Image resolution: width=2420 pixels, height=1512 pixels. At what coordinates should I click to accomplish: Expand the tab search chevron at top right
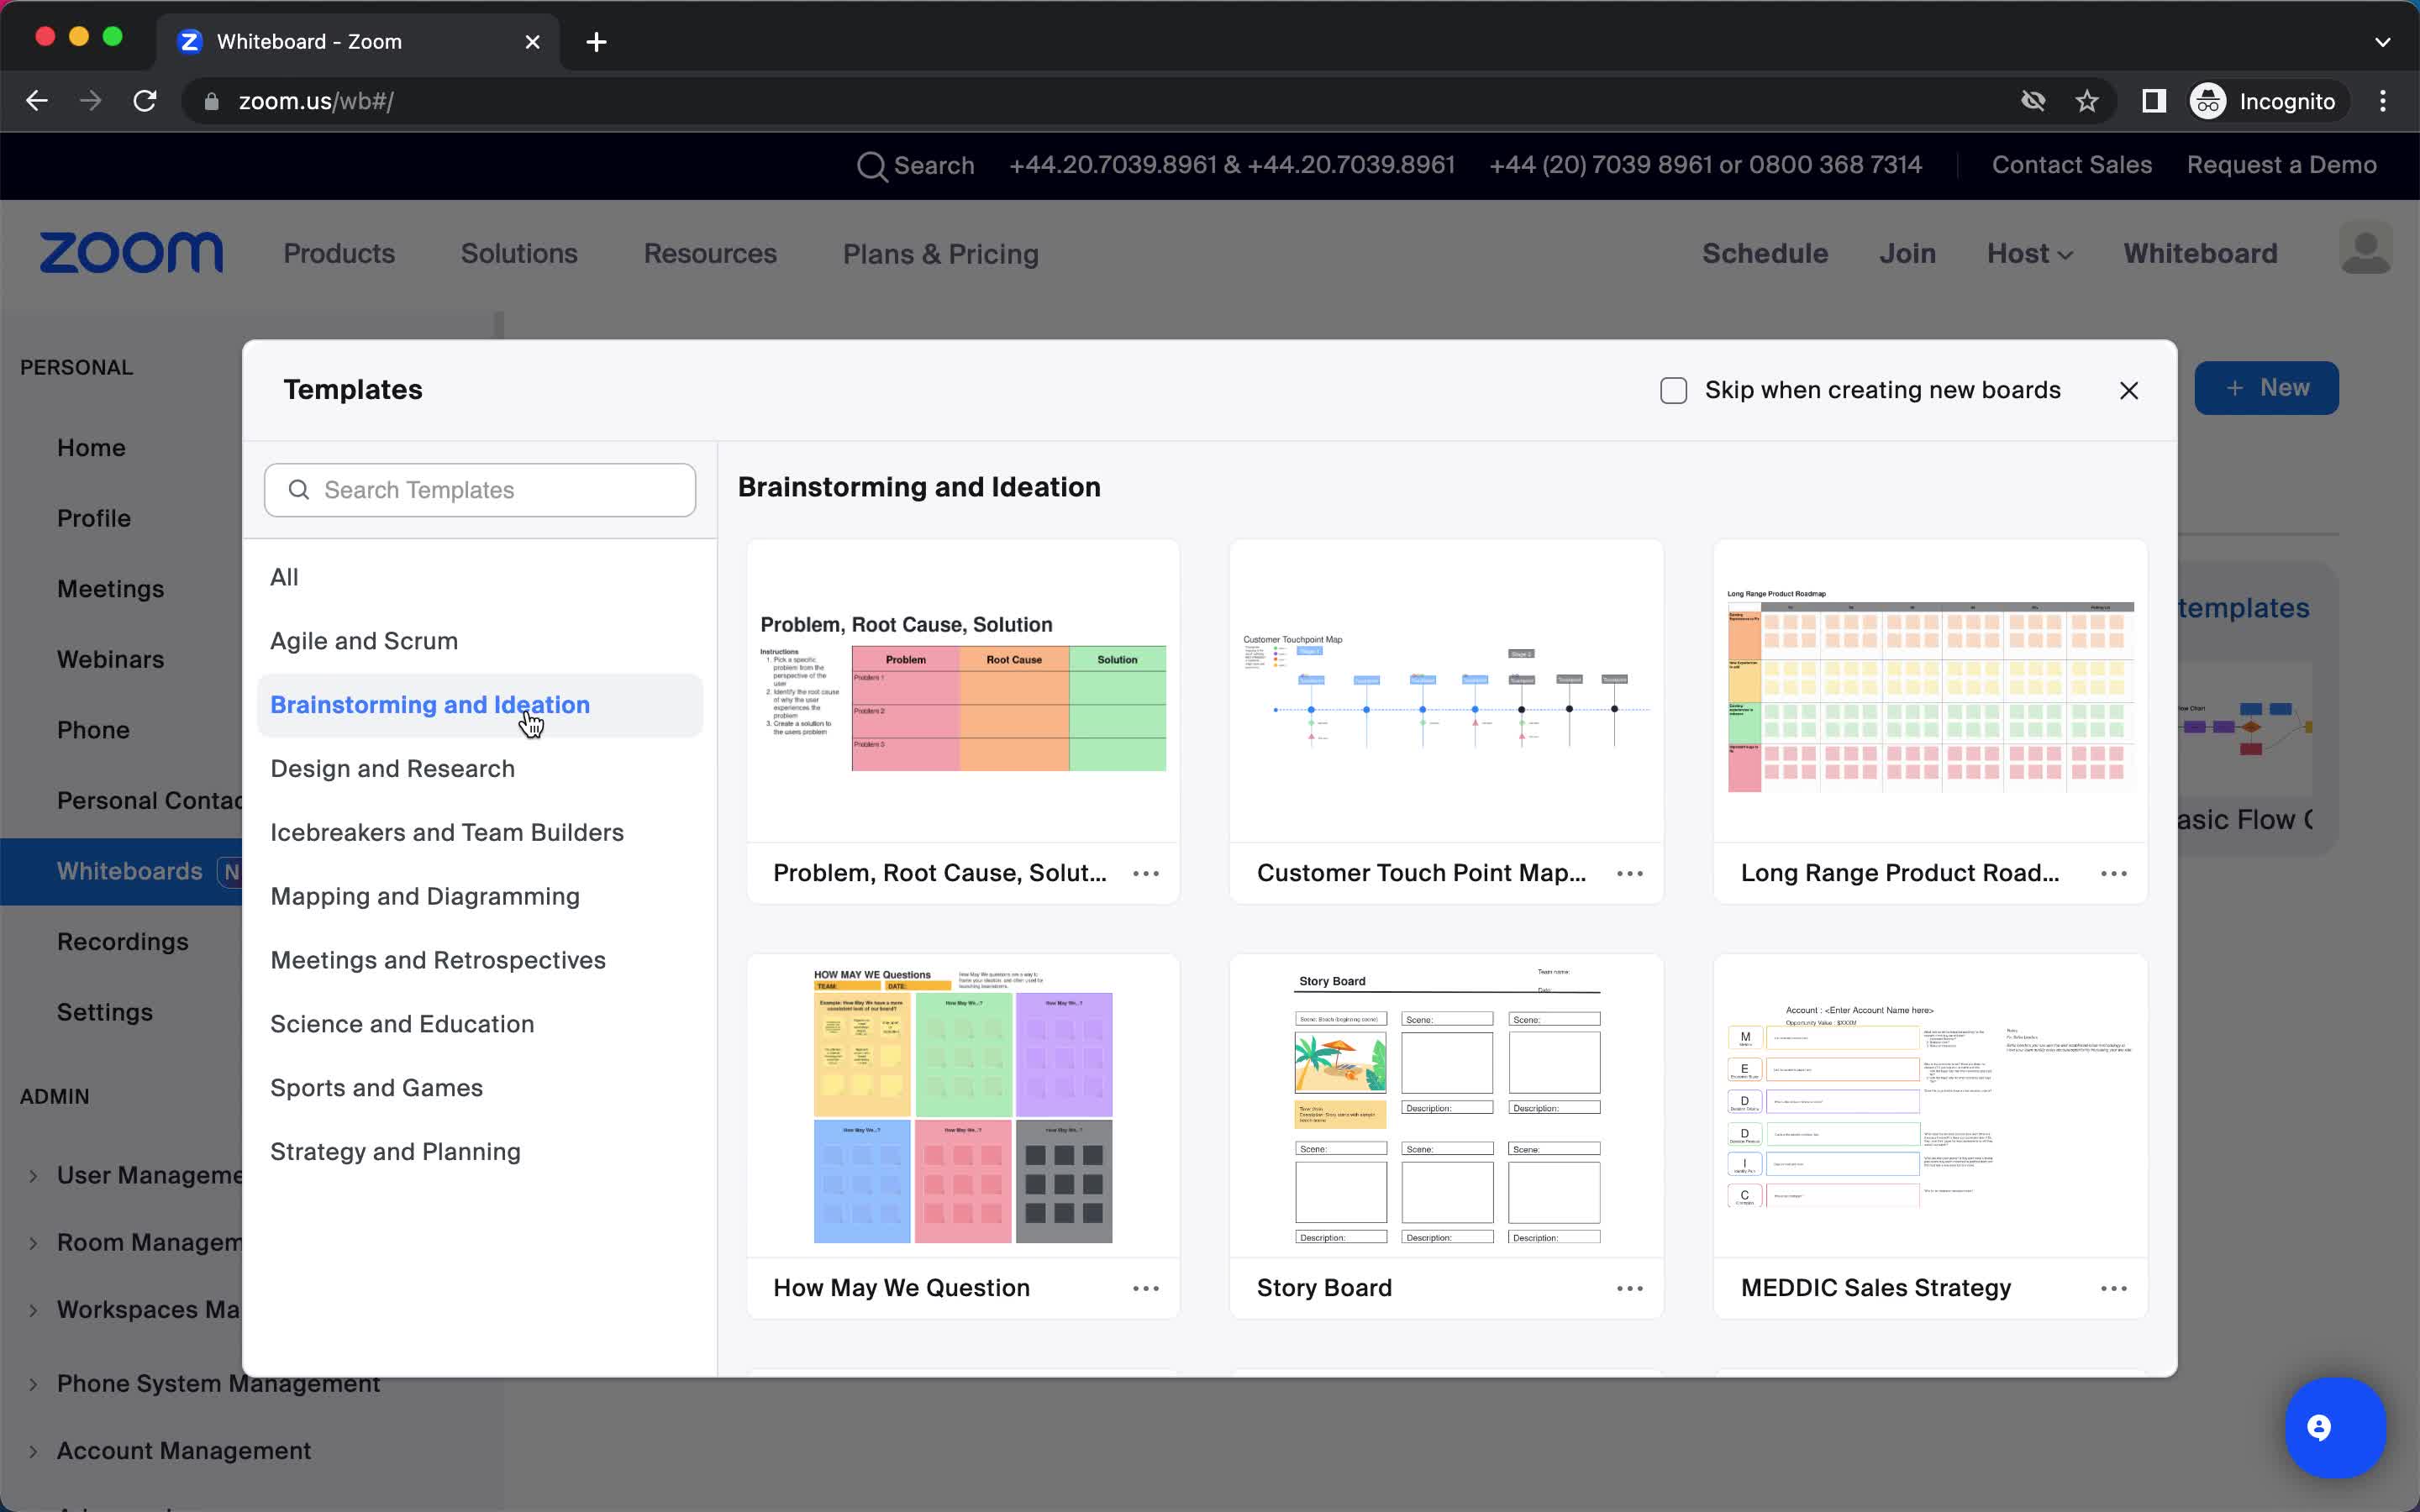pos(2382,42)
